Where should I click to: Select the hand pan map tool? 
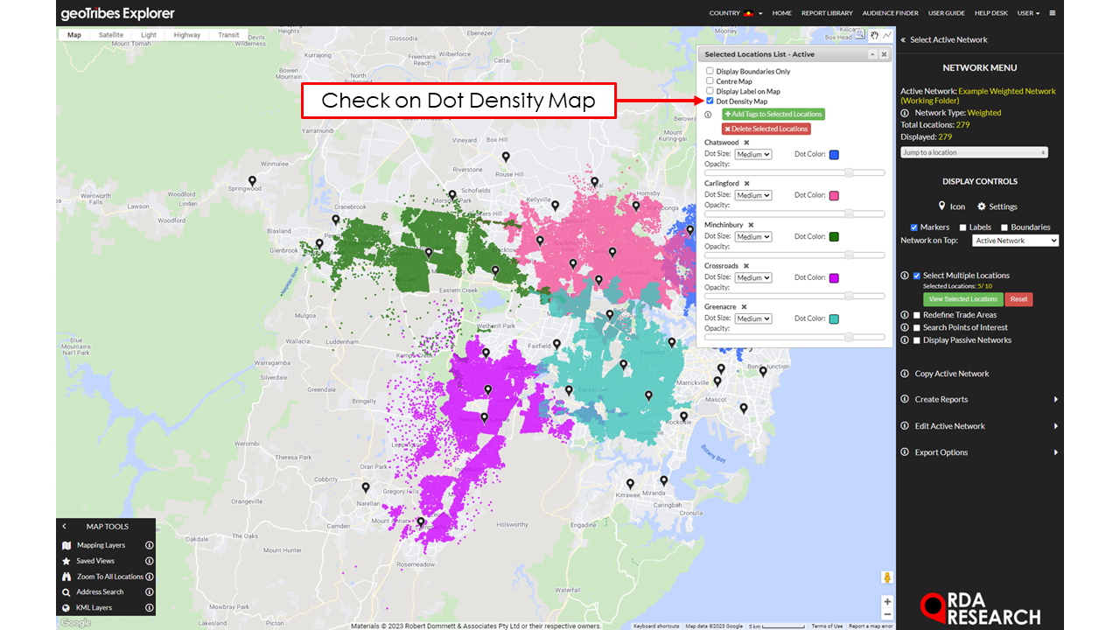pos(874,35)
